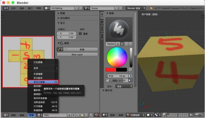Toggle the brush fake user F button
This screenshot has height=118, width=205.
tap(122, 44)
